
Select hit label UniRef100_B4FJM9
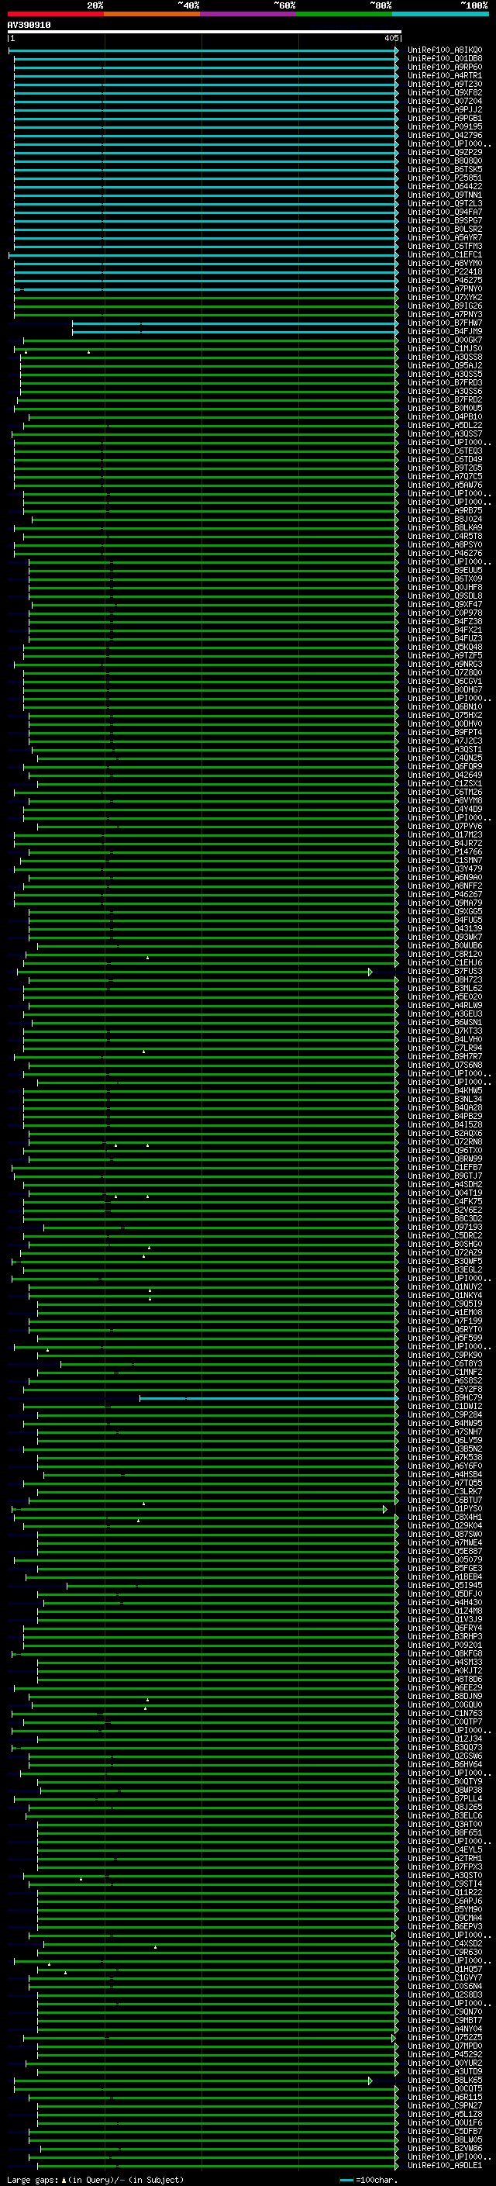point(445,332)
